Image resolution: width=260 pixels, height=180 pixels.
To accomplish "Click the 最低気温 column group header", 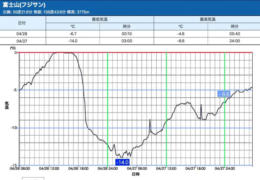I will coord(100,19).
